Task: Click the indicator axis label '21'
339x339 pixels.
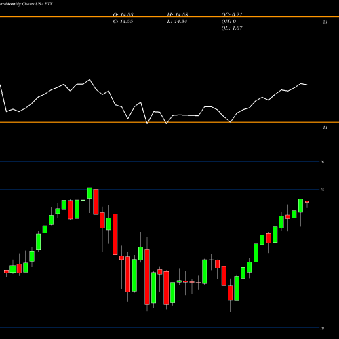Action: coord(325,22)
